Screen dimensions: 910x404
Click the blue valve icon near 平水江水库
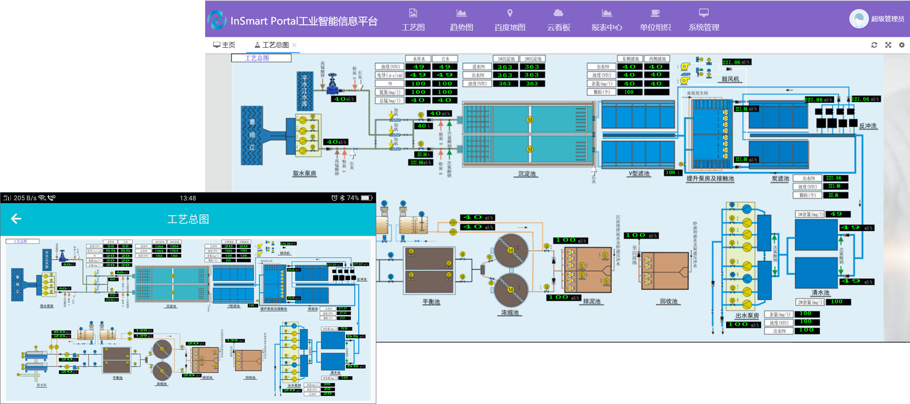[x=332, y=84]
